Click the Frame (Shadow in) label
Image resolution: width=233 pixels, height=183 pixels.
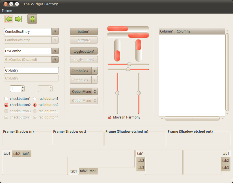tap(18, 132)
